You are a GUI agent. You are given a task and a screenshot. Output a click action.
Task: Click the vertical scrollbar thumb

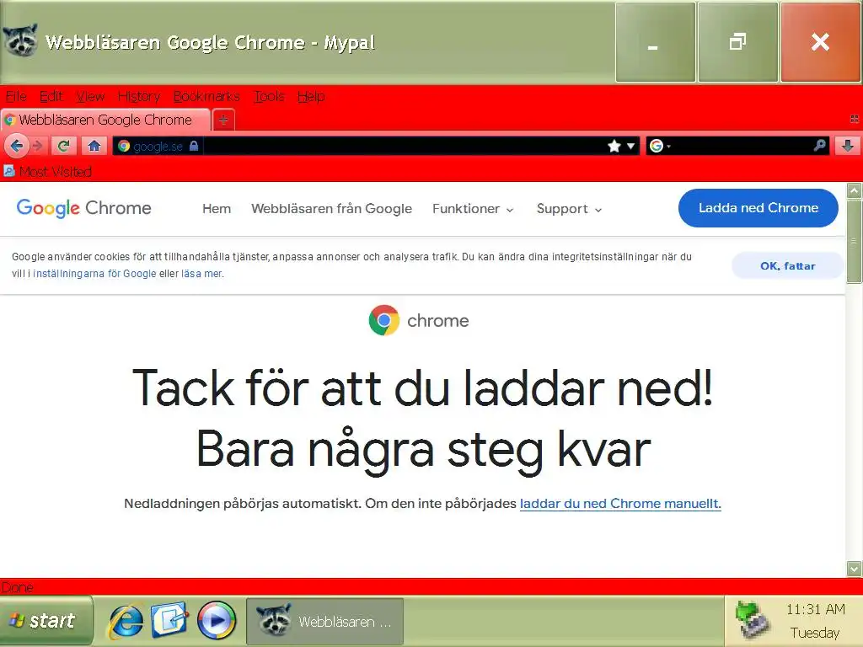[x=855, y=241]
